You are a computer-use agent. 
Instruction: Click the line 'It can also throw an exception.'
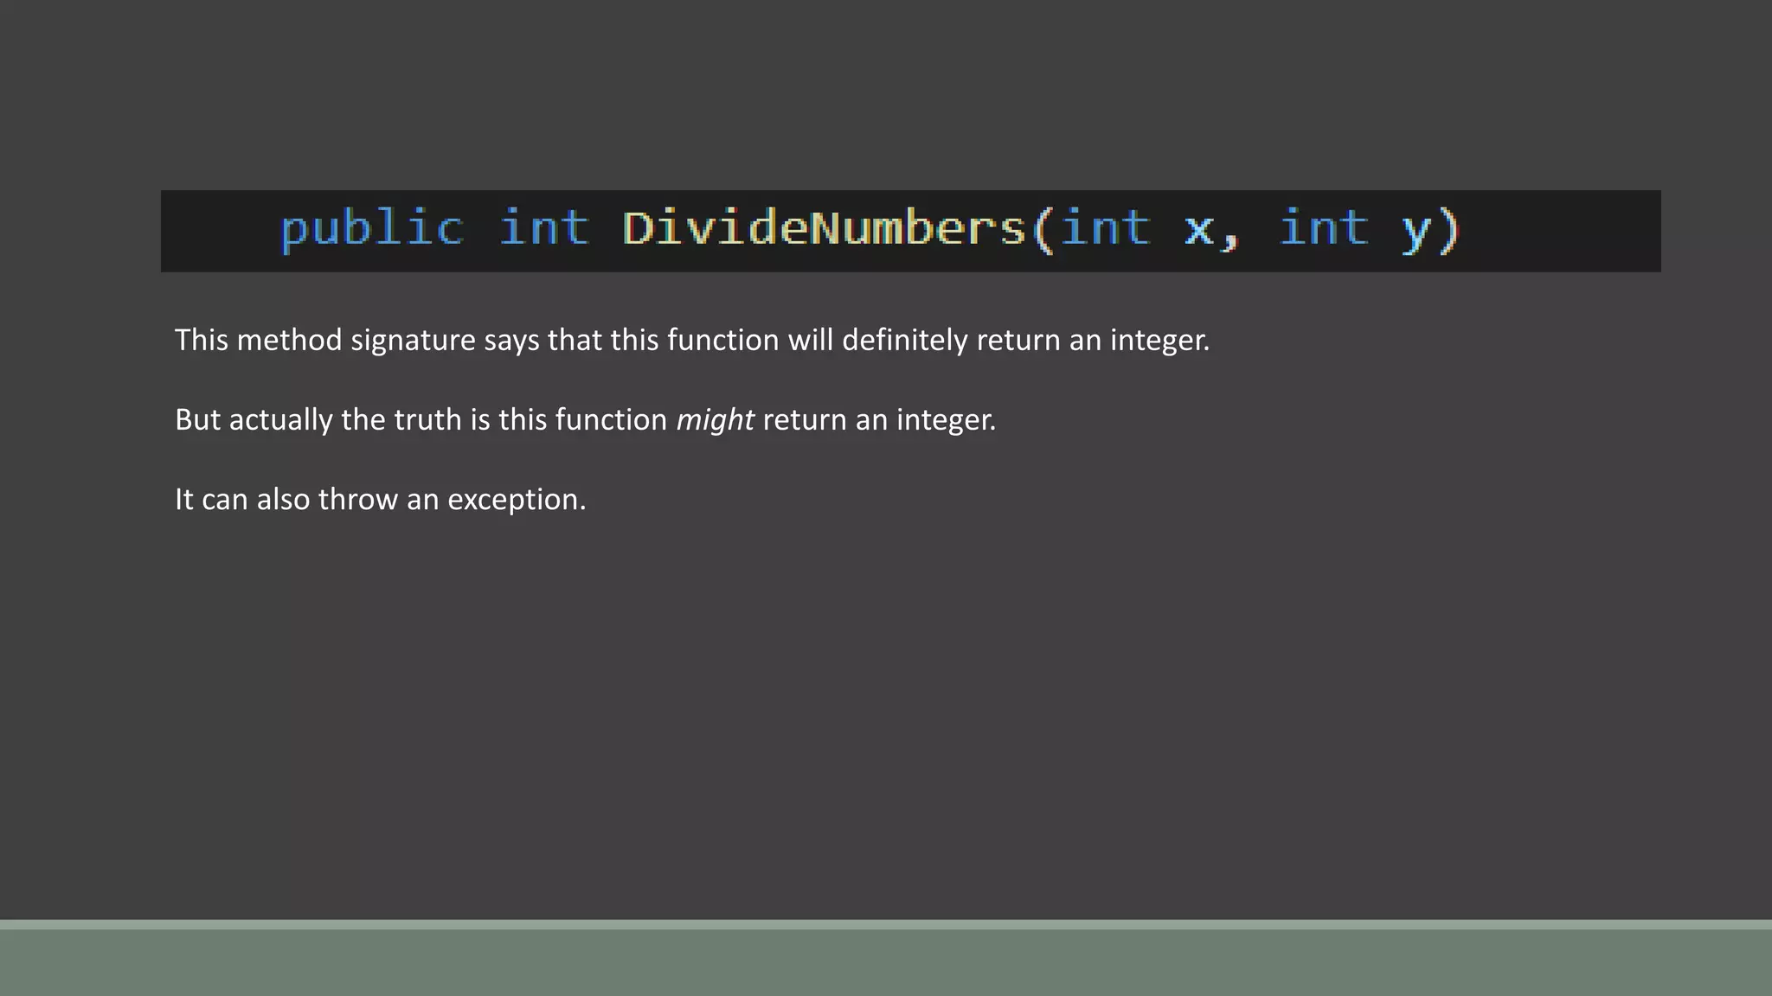coord(381,499)
